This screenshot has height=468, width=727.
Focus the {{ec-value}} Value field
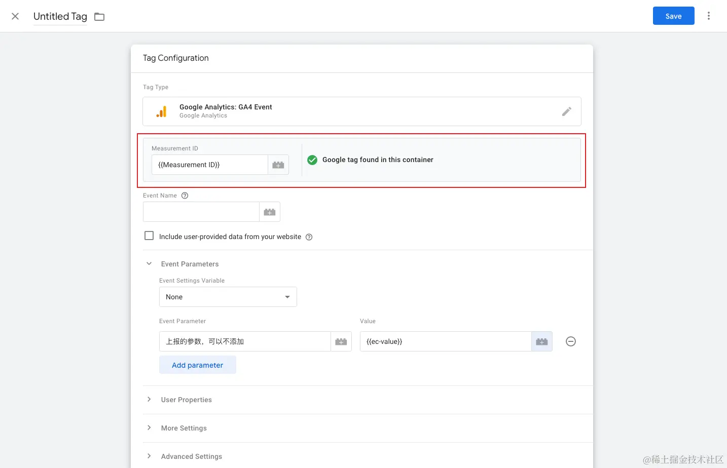(446, 341)
